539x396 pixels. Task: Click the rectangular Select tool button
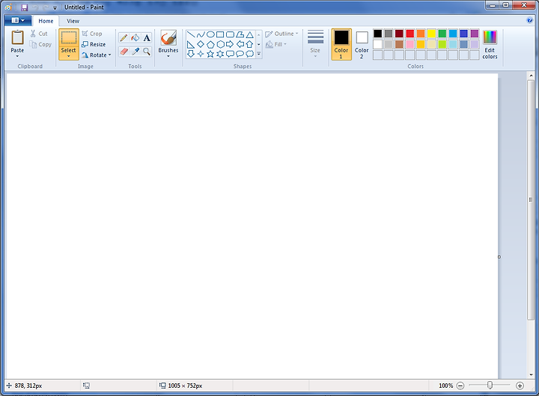tap(69, 38)
